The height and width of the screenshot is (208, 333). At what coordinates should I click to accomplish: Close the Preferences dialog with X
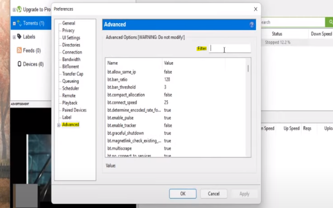pos(255,9)
